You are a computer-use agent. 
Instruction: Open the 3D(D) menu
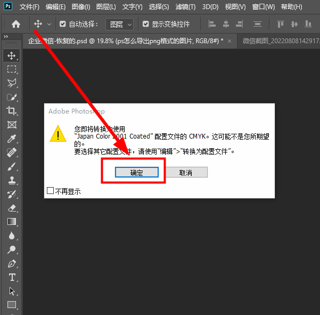[210, 7]
